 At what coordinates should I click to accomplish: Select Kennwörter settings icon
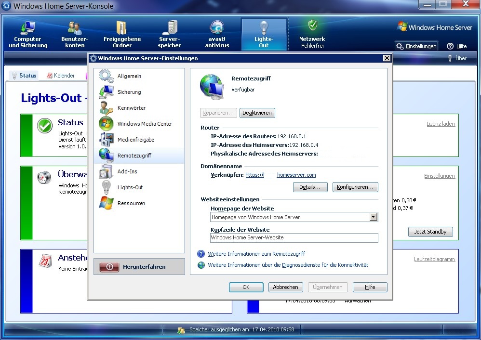point(106,107)
